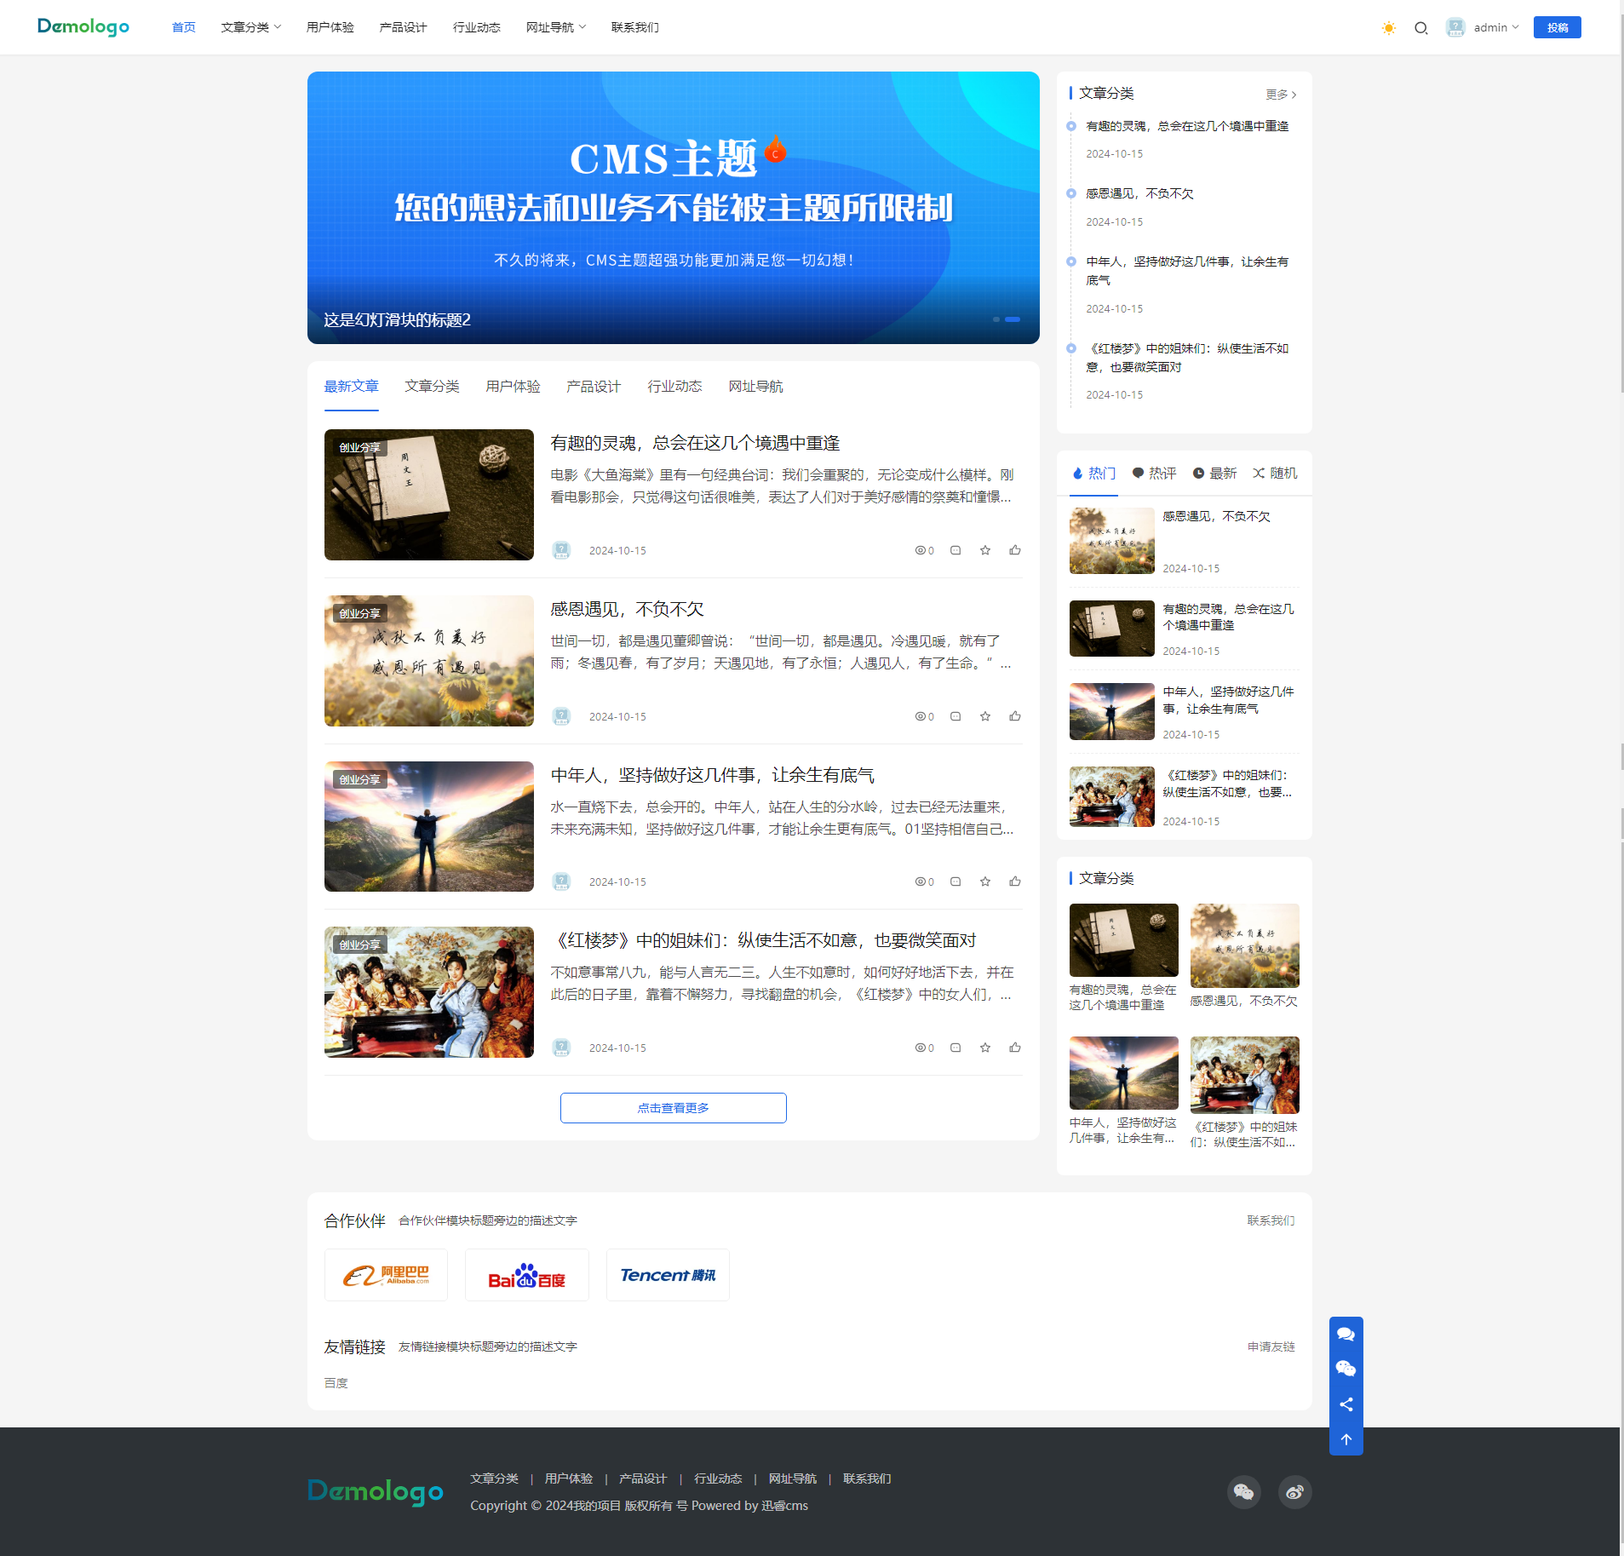
Task: Click the Weibo icon in the footer
Action: tap(1294, 1491)
